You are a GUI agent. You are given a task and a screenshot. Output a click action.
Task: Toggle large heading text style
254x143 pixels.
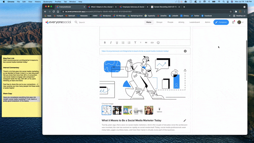click(x=135, y=43)
